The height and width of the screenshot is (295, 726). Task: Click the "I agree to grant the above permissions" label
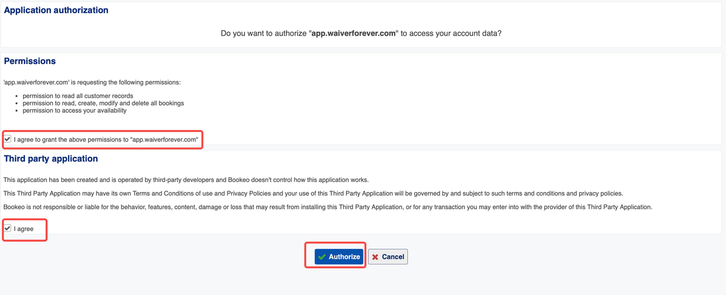(106, 140)
